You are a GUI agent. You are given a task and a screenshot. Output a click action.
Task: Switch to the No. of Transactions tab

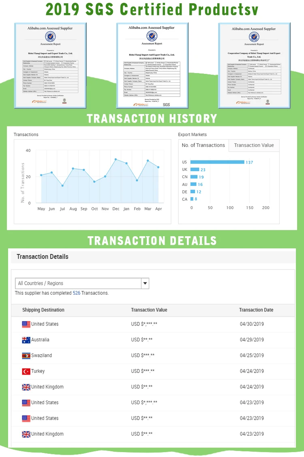point(203,145)
